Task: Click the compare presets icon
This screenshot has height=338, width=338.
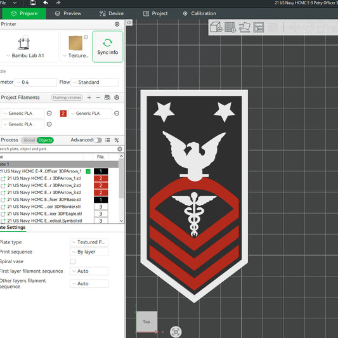Action: point(117,140)
